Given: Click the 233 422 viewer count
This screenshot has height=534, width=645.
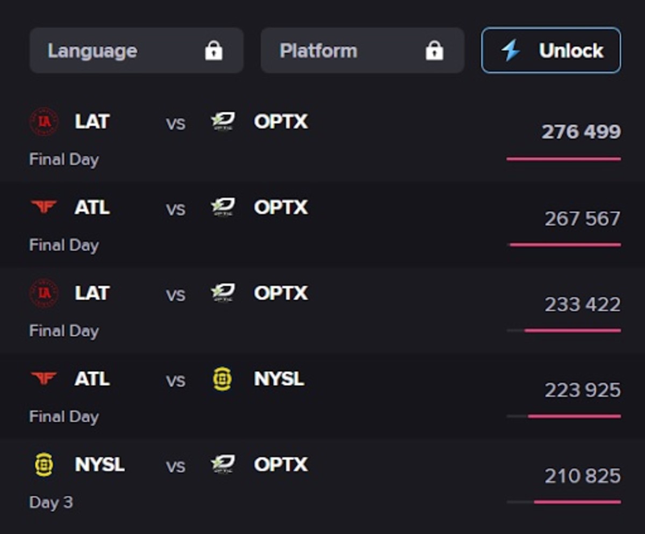Looking at the screenshot, I should pyautogui.click(x=583, y=305).
